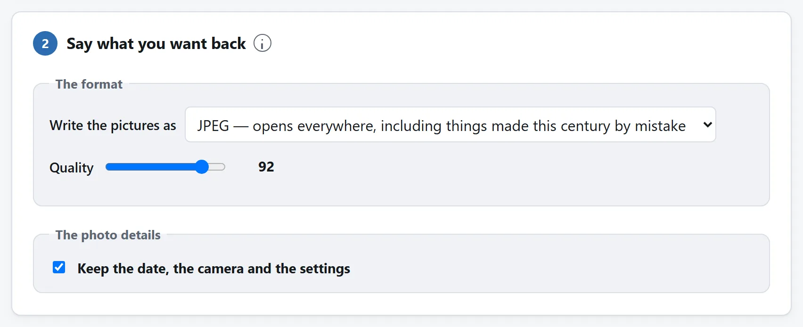Image resolution: width=803 pixels, height=327 pixels.
Task: Click the quality value 92
Action: click(266, 167)
